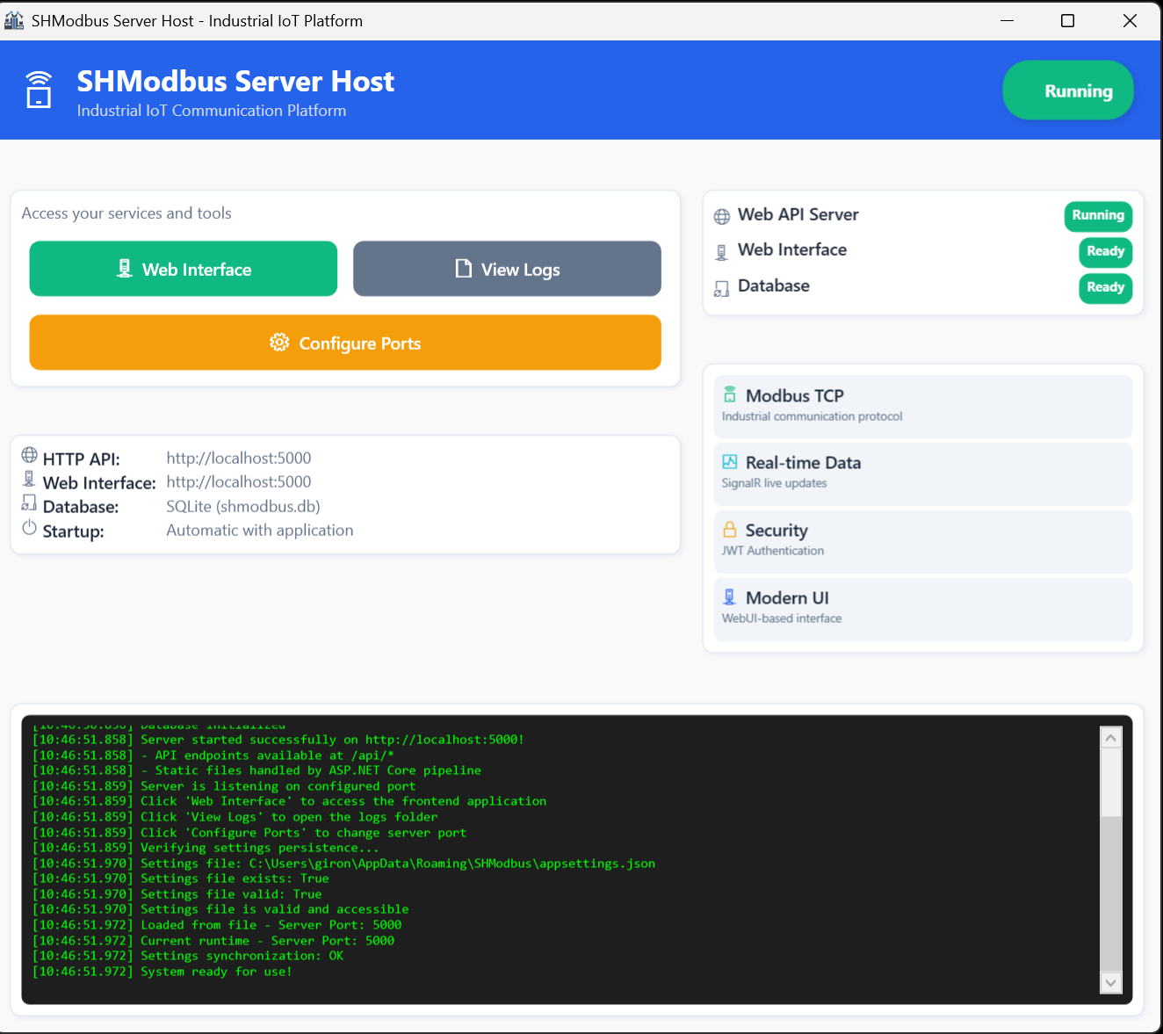Click the gear icon on Configure Ports
The image size is (1163, 1034).
tap(279, 343)
